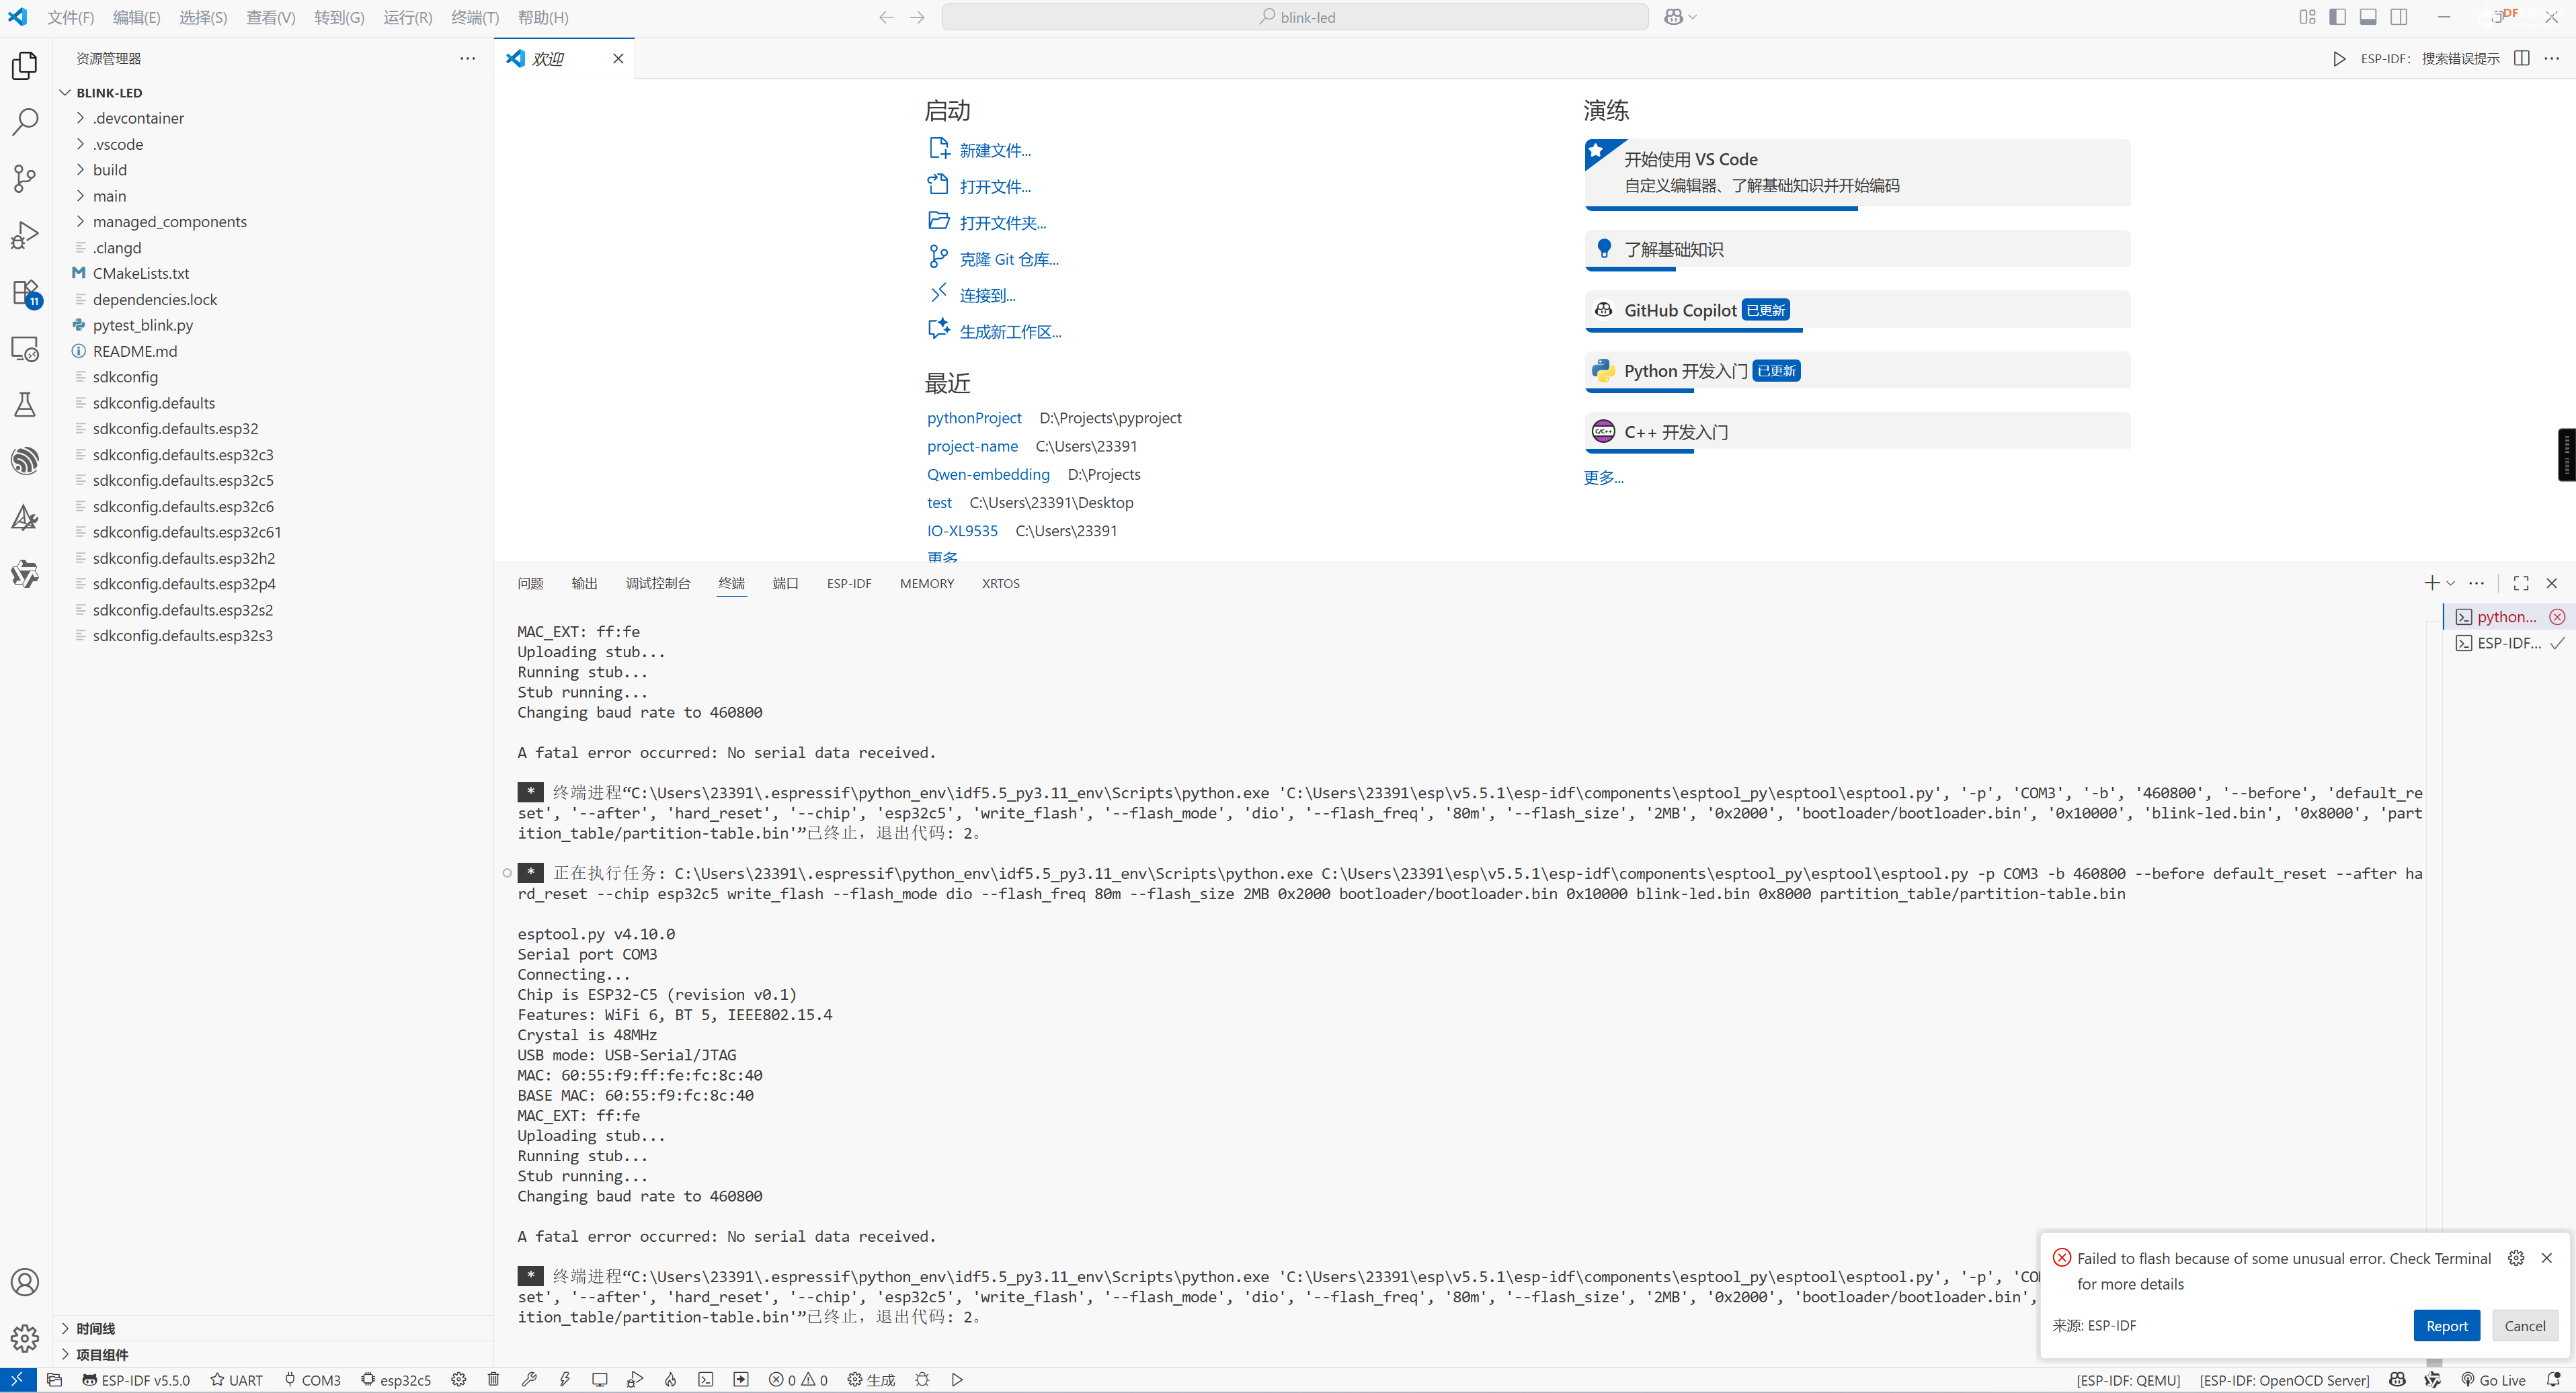This screenshot has height=1393, width=2576.
Task: Toggle the bottom panel layout icon
Action: coord(2368,17)
